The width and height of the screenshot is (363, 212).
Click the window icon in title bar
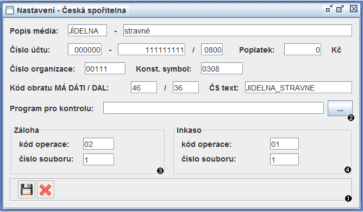10,10
